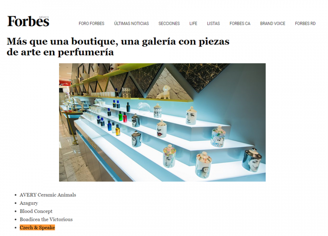Select the AVERY Ceramic Animals list item
The image size is (328, 236).
(x=48, y=195)
